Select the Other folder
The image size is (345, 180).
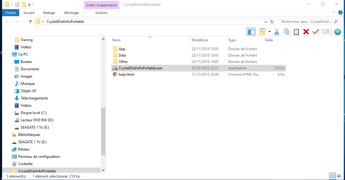123,61
